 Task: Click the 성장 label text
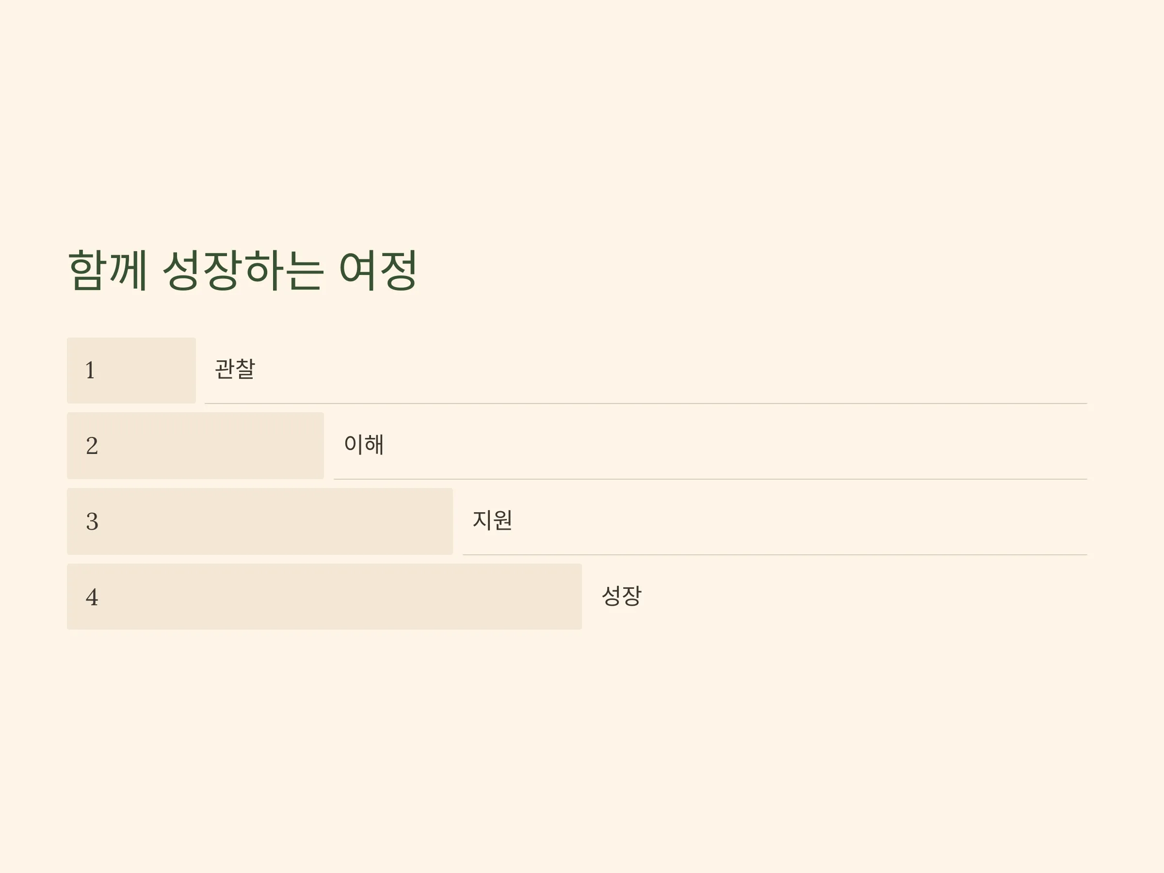click(x=621, y=596)
